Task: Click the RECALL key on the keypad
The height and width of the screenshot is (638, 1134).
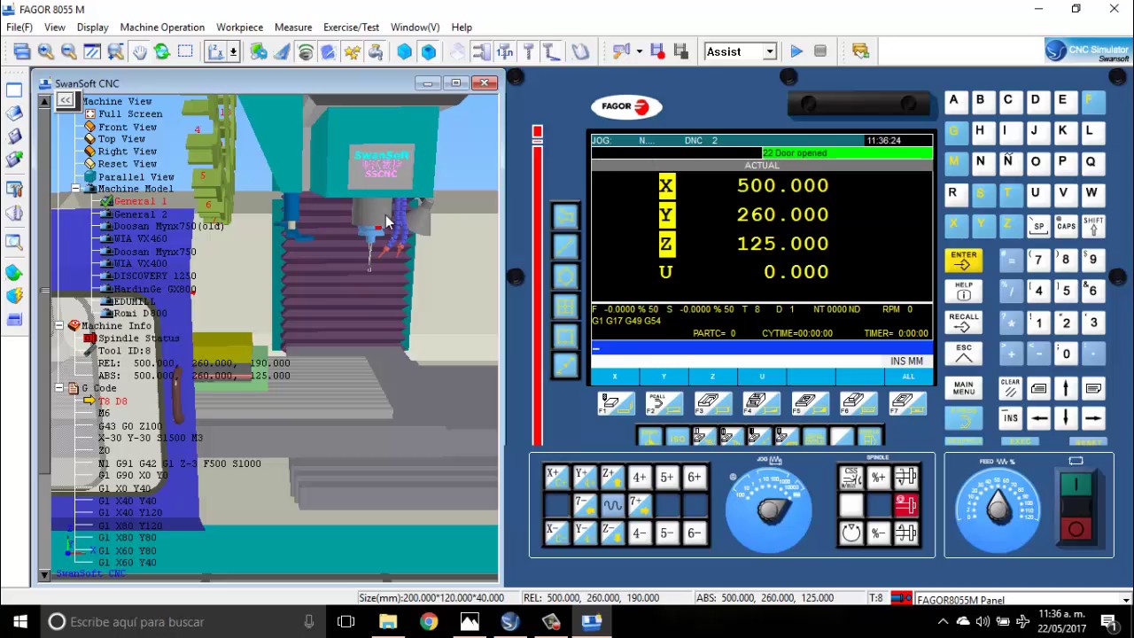Action: pos(964,322)
